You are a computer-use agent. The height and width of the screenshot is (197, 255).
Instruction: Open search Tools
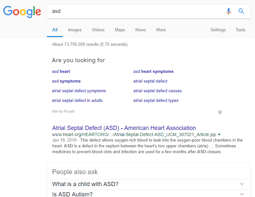[x=241, y=30]
